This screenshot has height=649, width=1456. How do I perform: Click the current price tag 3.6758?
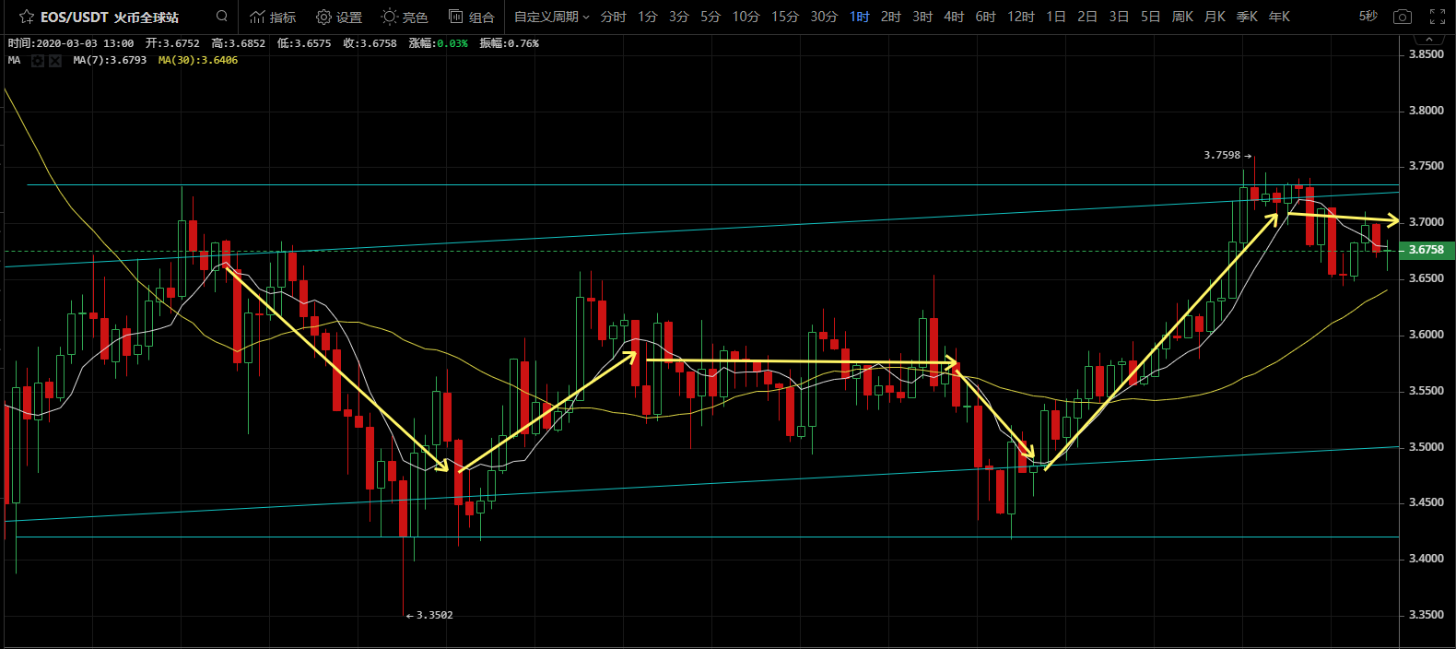1427,250
